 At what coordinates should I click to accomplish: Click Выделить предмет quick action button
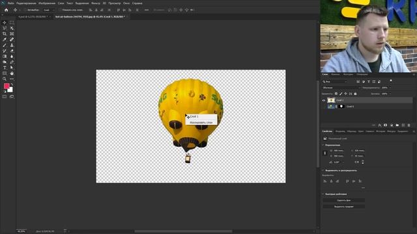point(343,207)
